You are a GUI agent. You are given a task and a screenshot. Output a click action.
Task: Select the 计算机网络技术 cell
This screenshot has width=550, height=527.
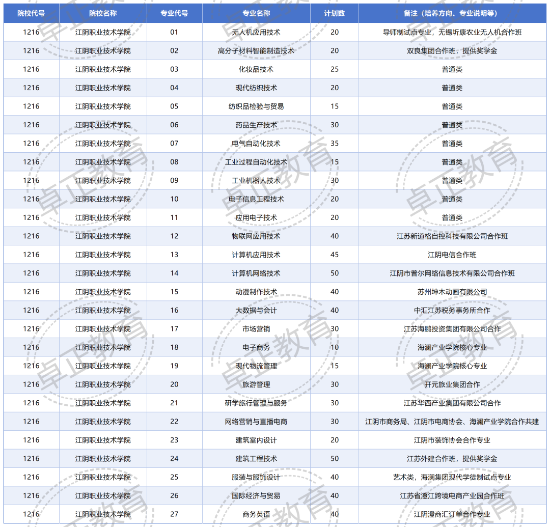tap(256, 273)
